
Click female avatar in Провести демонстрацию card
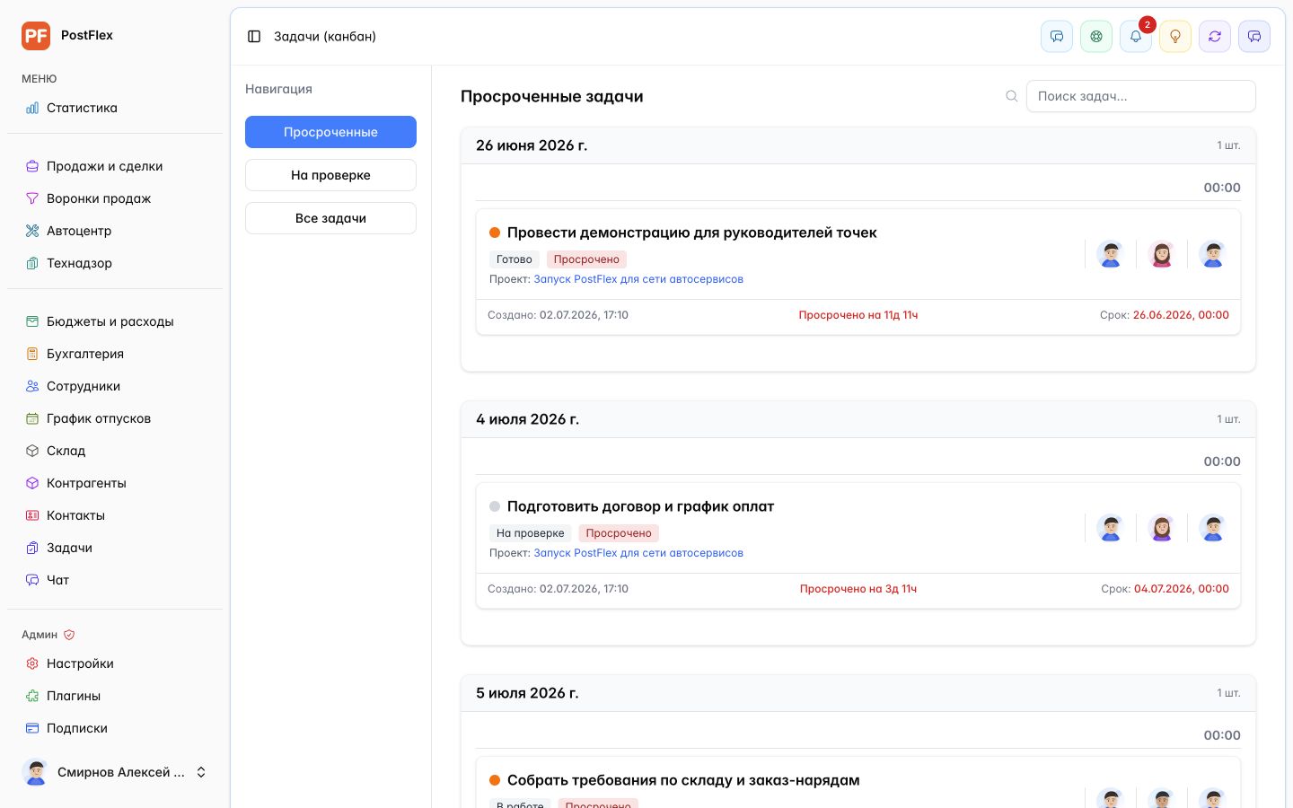click(x=1162, y=254)
